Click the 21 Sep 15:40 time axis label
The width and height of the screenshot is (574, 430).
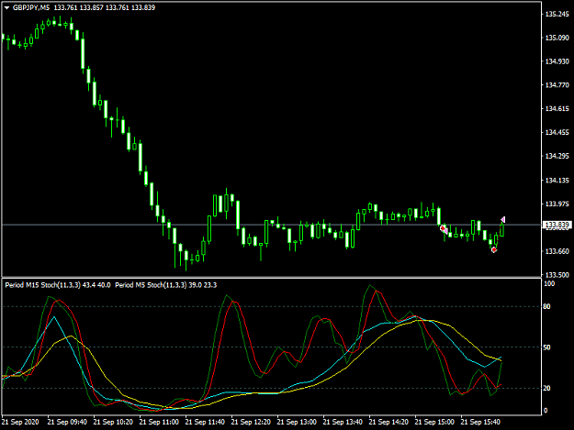480,422
